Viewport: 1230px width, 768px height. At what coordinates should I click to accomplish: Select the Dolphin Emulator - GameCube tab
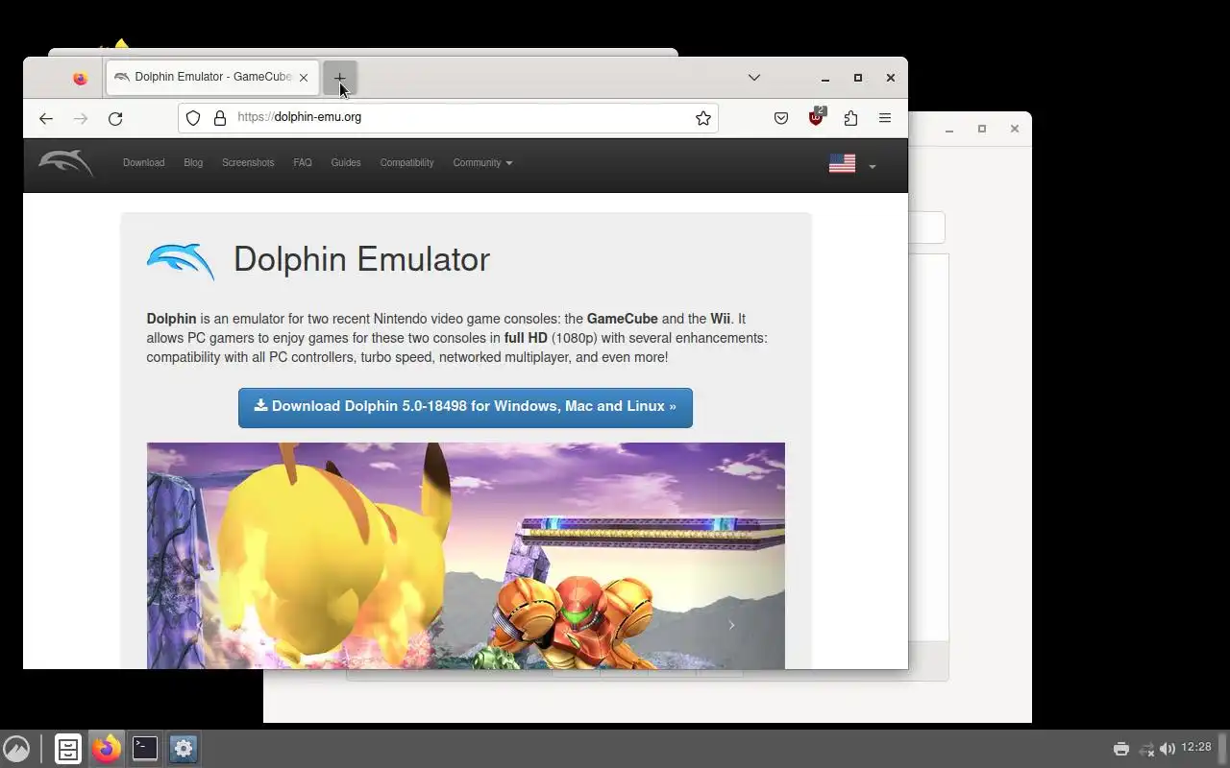(213, 78)
